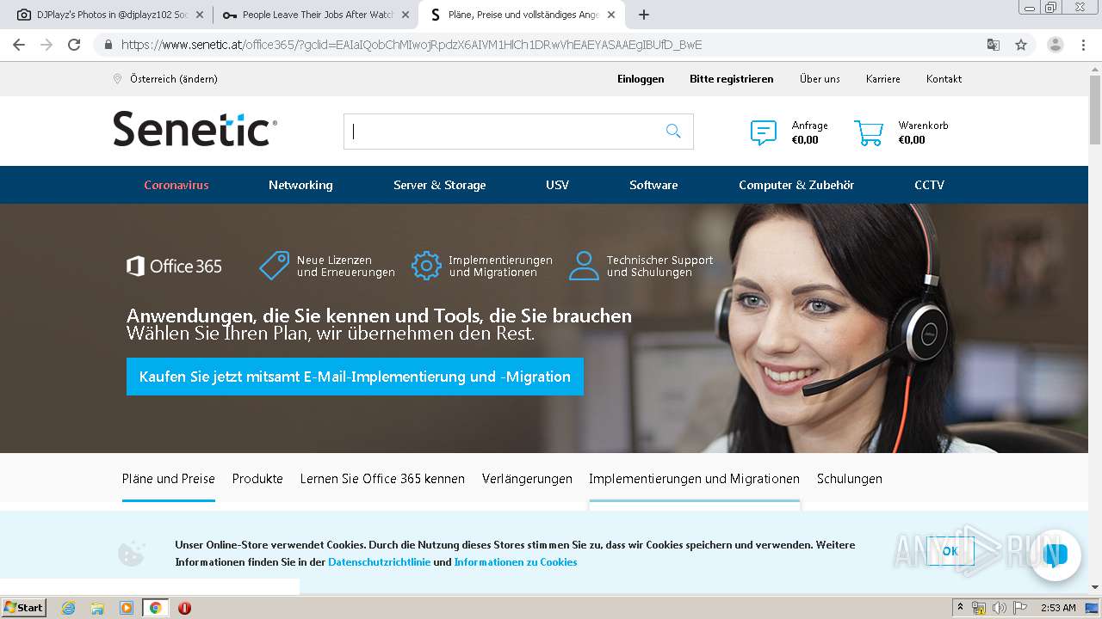
Task: Accept cookies with the OK button
Action: [x=950, y=551]
